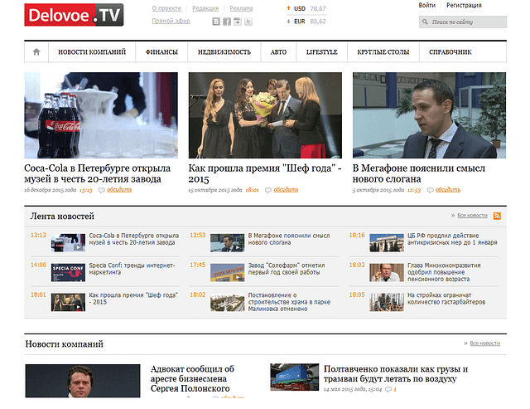530x409 pixels.
Task: Open headline В Мегафоне пояснили смысл нового слогана
Action: click(419, 173)
